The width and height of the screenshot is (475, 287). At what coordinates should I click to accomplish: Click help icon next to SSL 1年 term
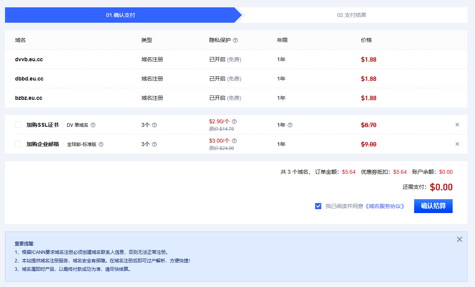click(x=290, y=125)
